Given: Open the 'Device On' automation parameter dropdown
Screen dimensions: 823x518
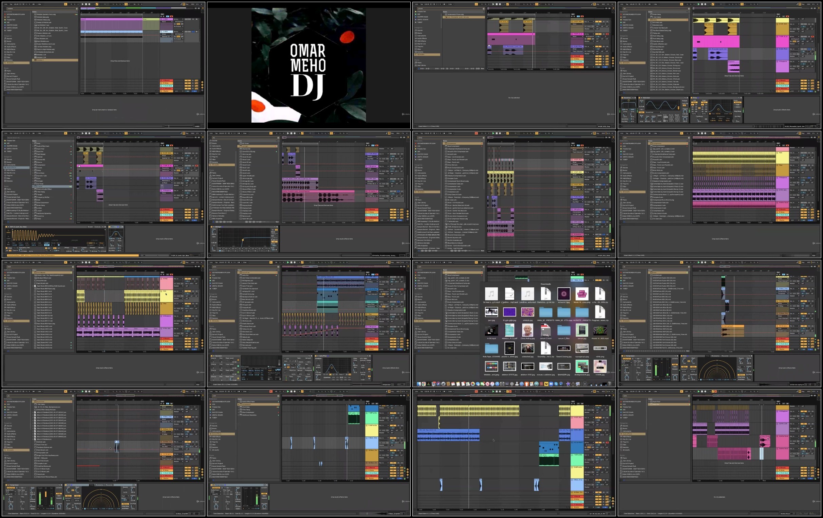Looking at the screenshot, I should coord(166,171).
